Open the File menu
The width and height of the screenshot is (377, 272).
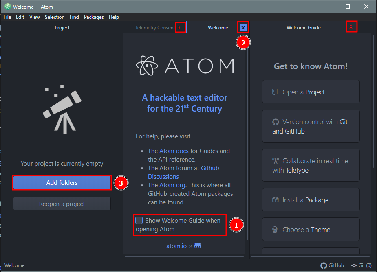[x=7, y=17]
